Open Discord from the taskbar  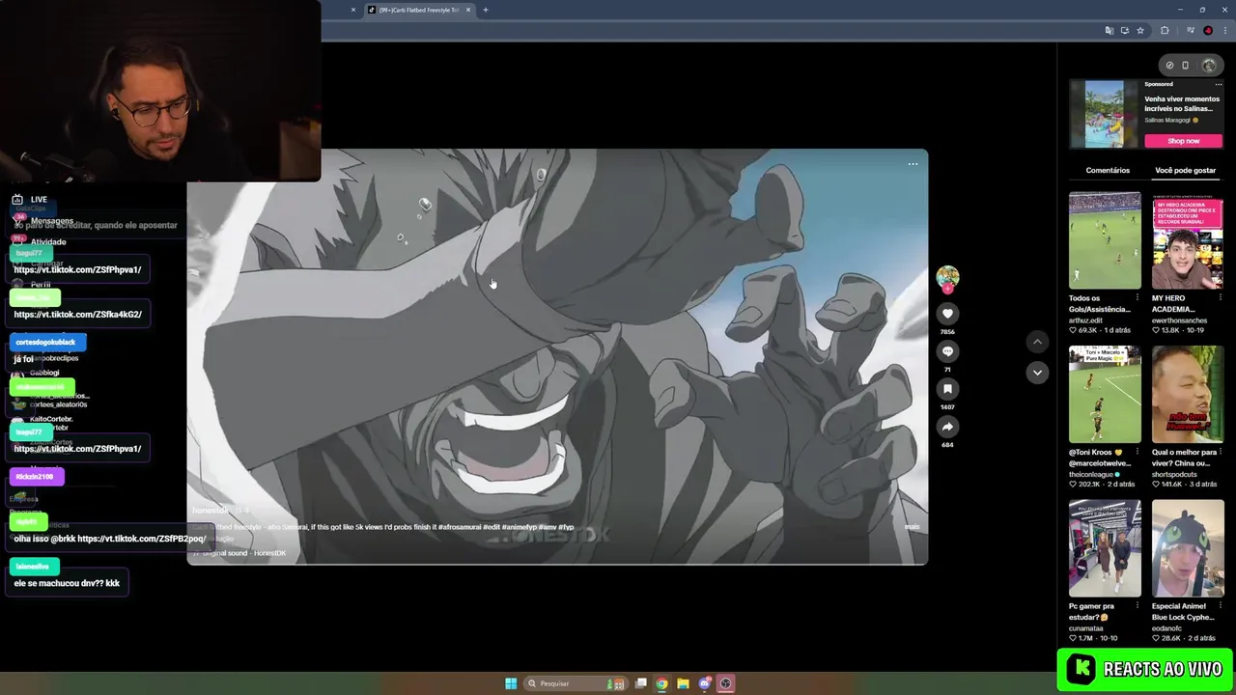(x=705, y=683)
